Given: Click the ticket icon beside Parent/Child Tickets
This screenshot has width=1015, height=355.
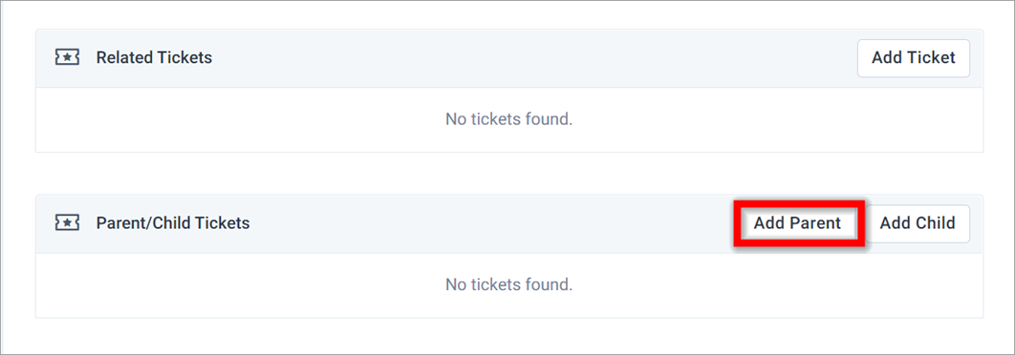Looking at the screenshot, I should click(x=67, y=223).
